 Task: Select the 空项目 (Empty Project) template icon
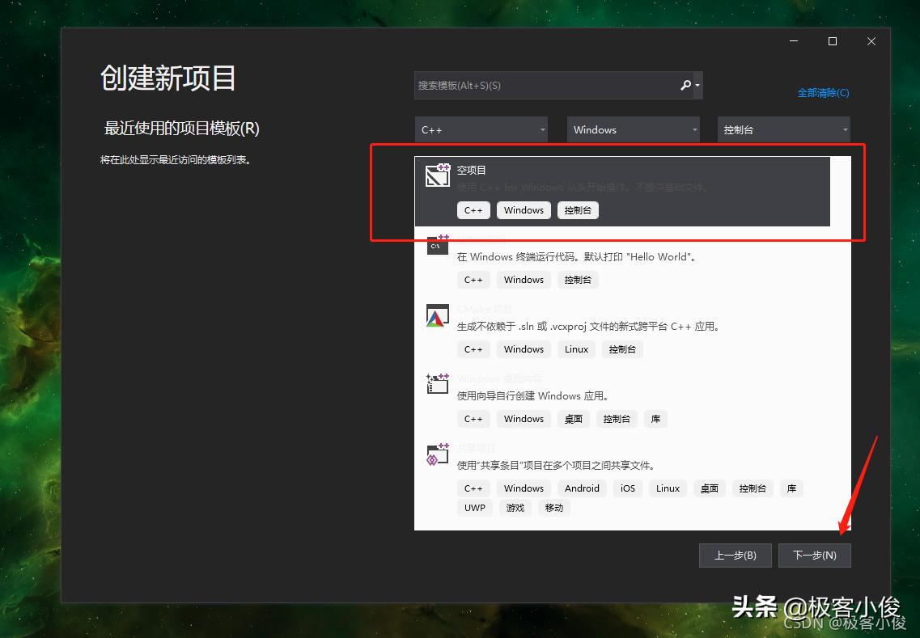point(437,175)
